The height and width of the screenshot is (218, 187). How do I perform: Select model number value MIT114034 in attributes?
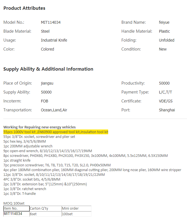(51, 22)
